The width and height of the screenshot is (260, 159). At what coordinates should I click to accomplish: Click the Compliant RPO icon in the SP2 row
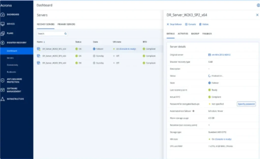[x=144, y=49]
